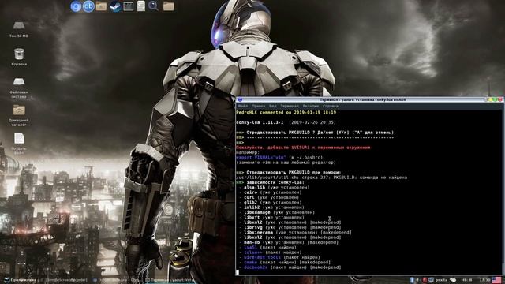
Task: Click the '/usr/lib/yaourt/util.sh' error line
Action: click(x=321, y=177)
